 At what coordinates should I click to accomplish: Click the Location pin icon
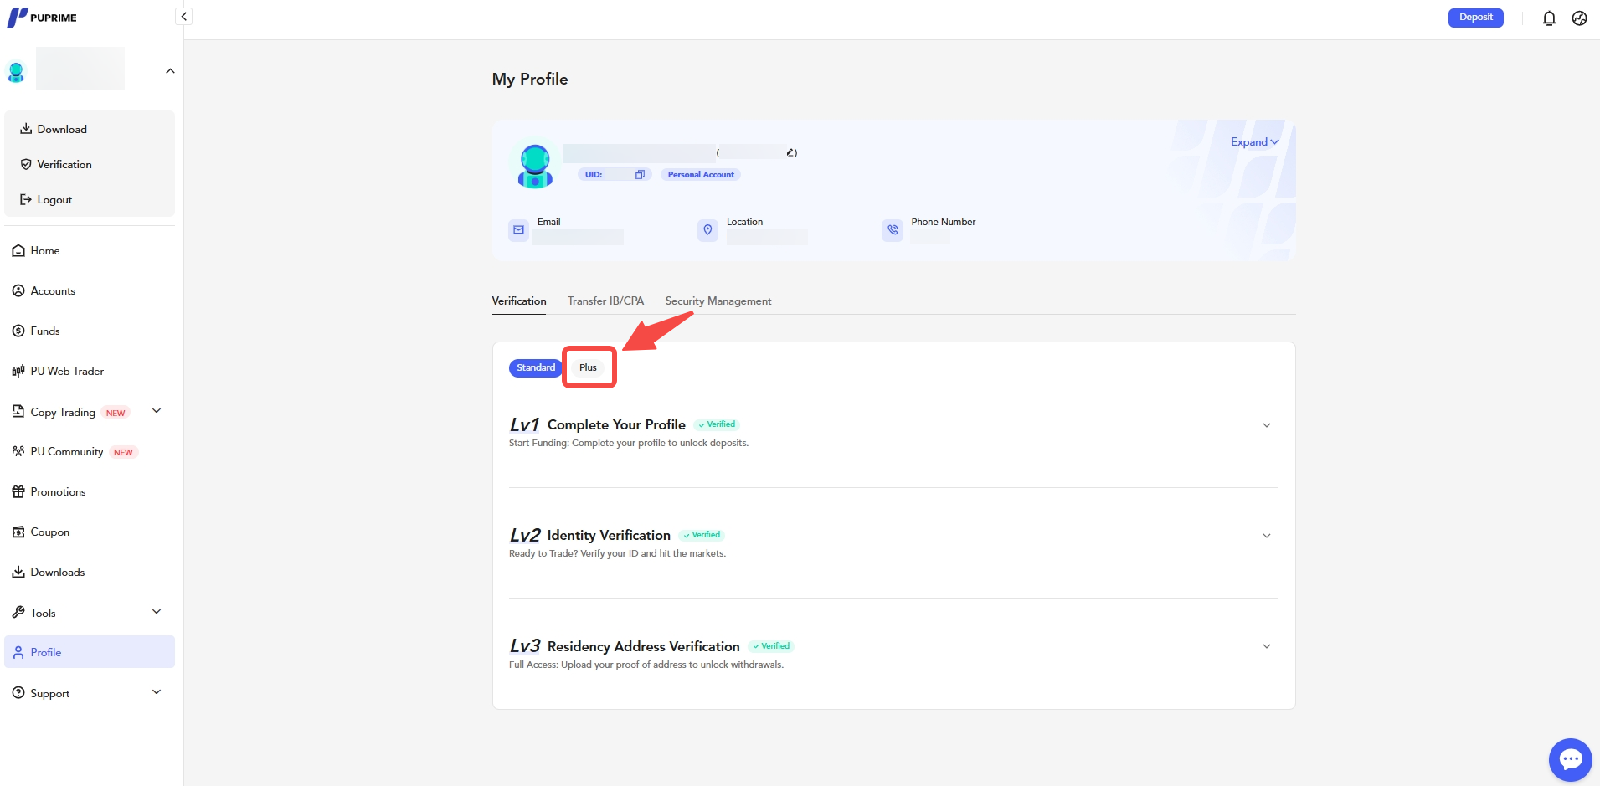click(x=708, y=230)
